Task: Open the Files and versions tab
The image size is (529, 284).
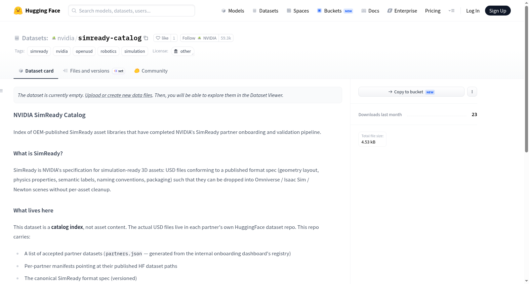Action: (x=94, y=71)
